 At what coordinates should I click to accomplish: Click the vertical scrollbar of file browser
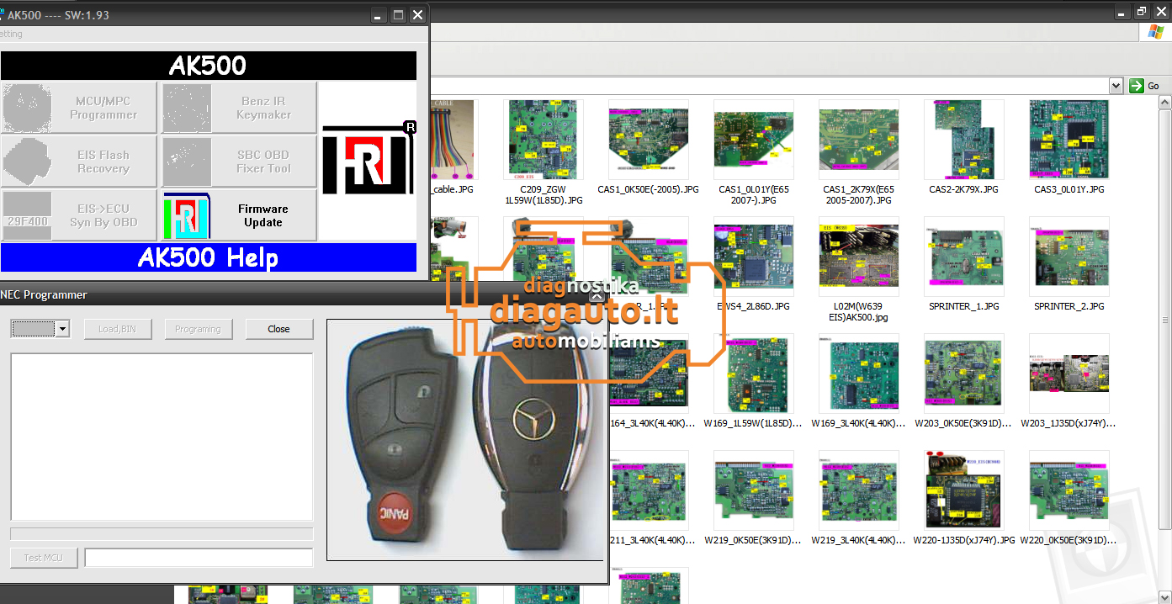tap(1165, 320)
